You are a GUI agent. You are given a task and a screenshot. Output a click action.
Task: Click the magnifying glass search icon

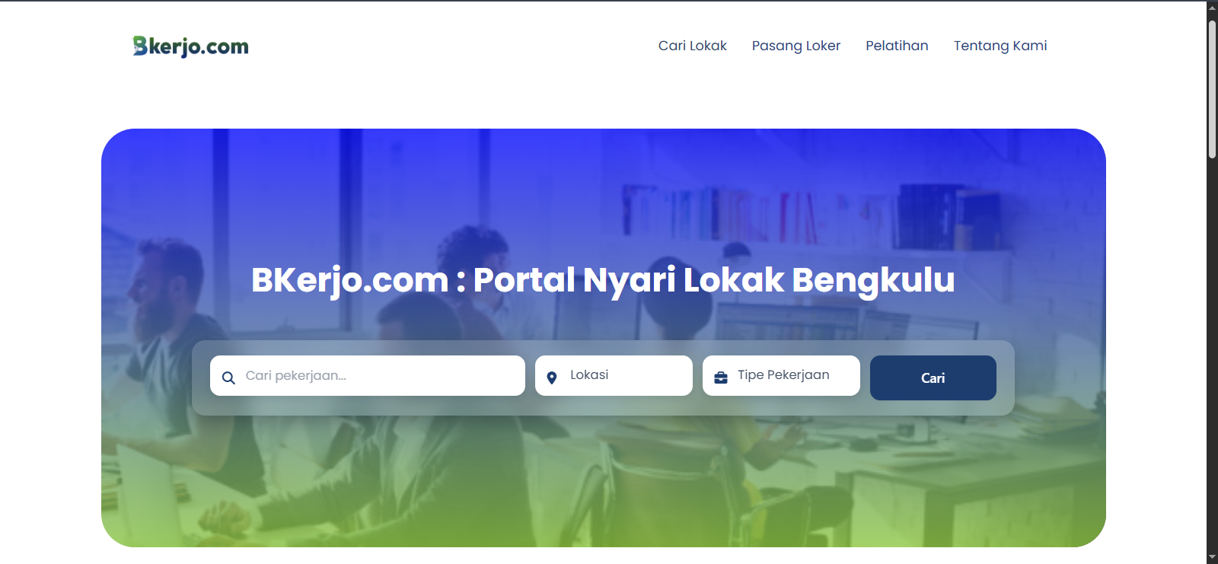coord(228,378)
